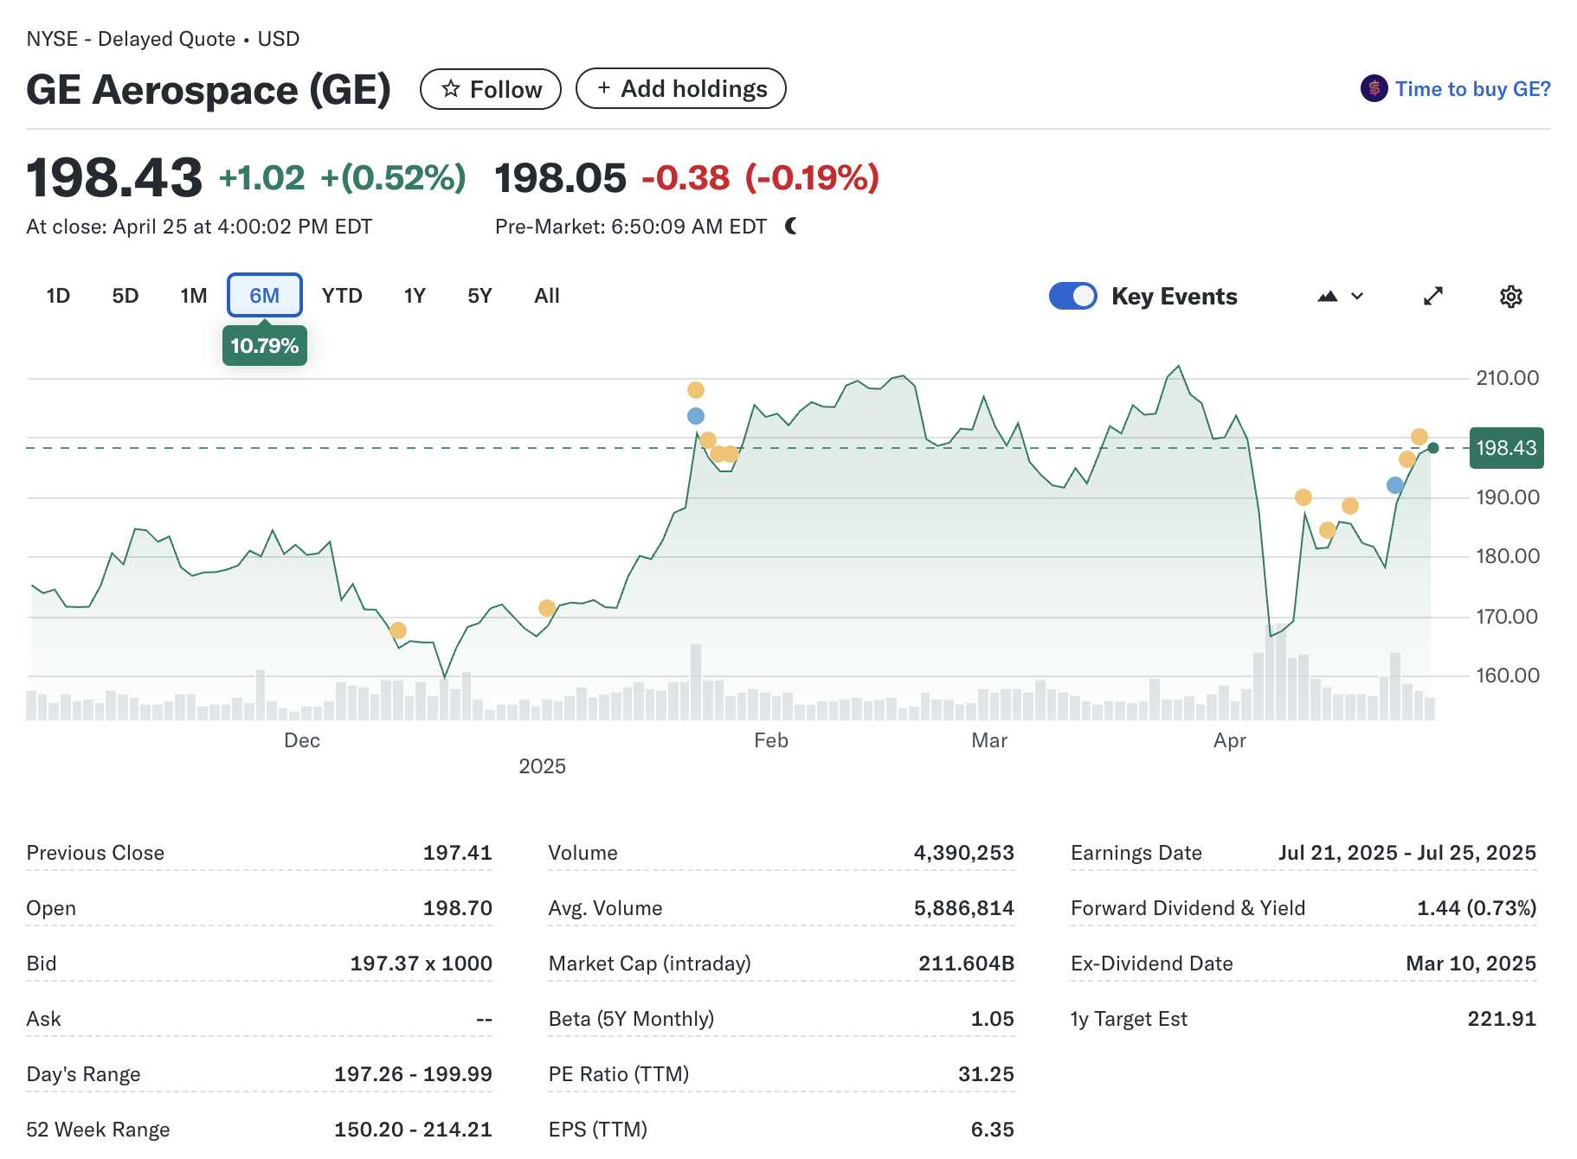The image size is (1577, 1159).
Task: Toggle the Key Events switch
Action: click(1072, 296)
